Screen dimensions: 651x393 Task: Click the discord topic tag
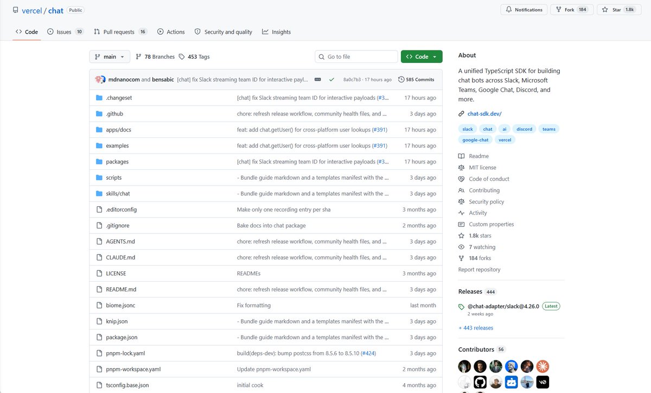click(x=524, y=129)
